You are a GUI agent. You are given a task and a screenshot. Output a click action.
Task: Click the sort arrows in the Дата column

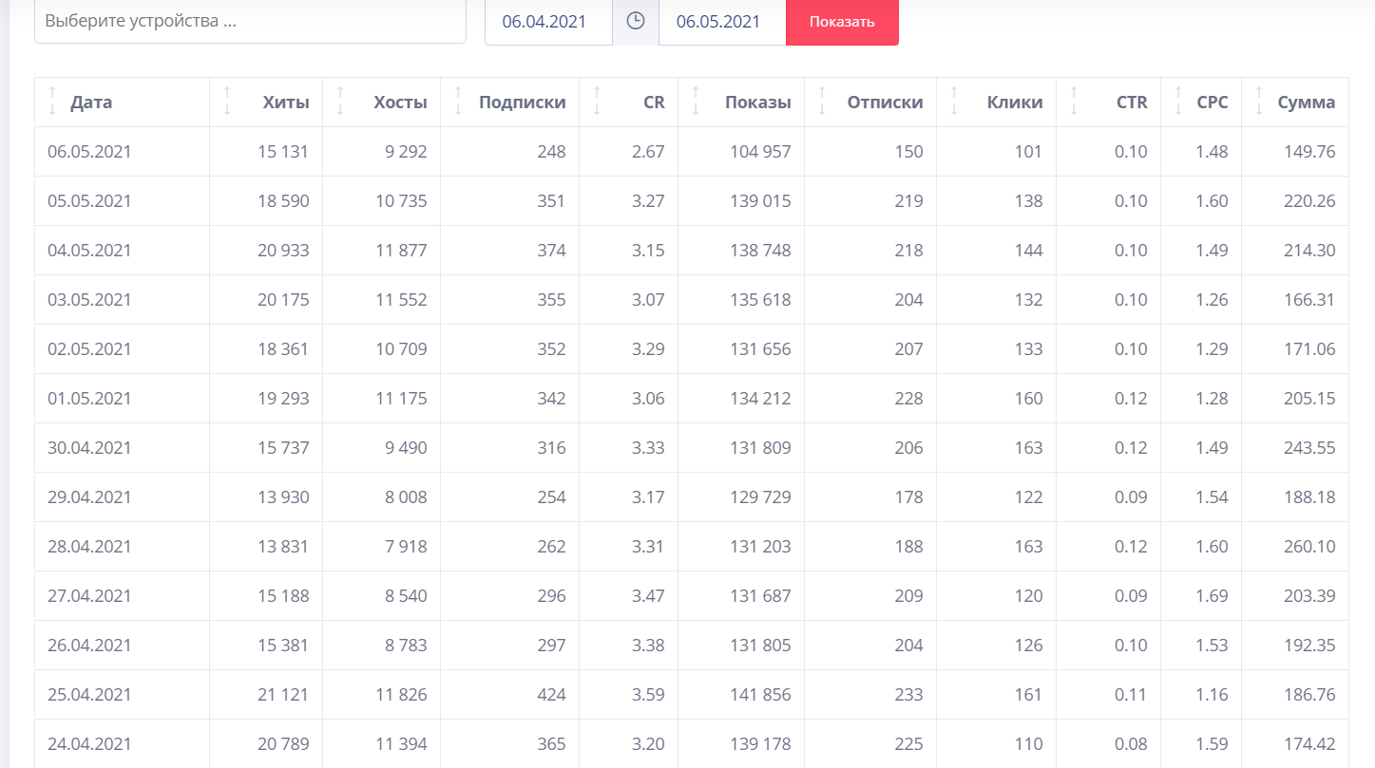click(x=52, y=102)
